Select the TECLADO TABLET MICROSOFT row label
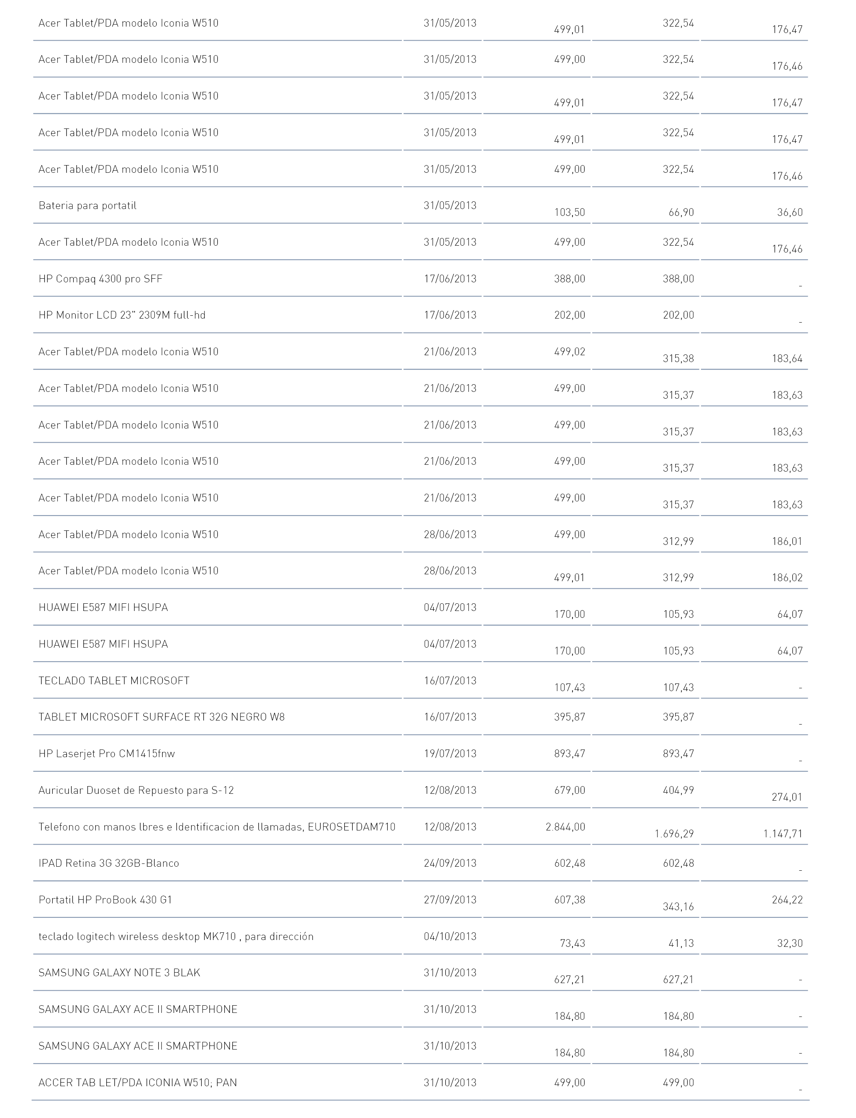856x1118 pixels. click(x=114, y=681)
